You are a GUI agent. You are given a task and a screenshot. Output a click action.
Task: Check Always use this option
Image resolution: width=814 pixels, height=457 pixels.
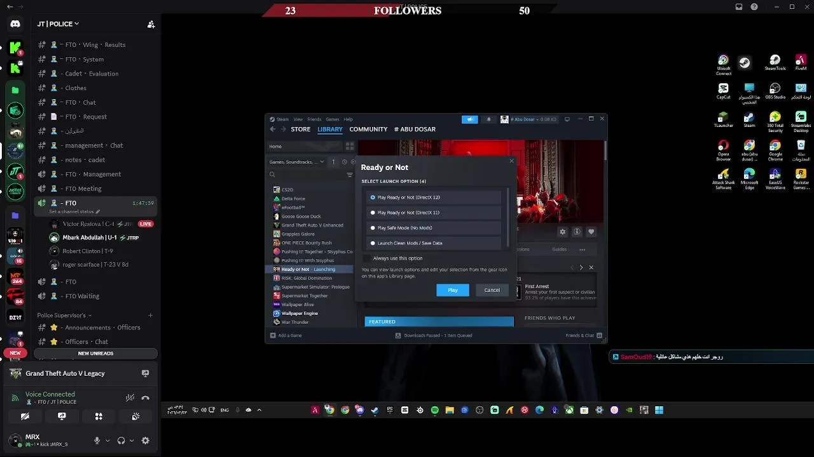coord(367,258)
